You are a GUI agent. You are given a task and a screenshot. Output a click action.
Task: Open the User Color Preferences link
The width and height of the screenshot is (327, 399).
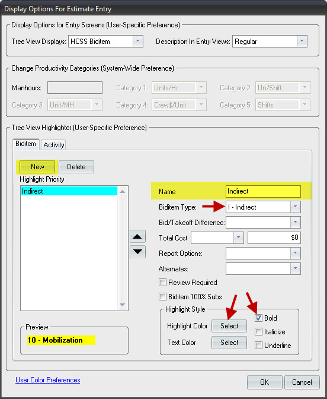[x=48, y=380]
